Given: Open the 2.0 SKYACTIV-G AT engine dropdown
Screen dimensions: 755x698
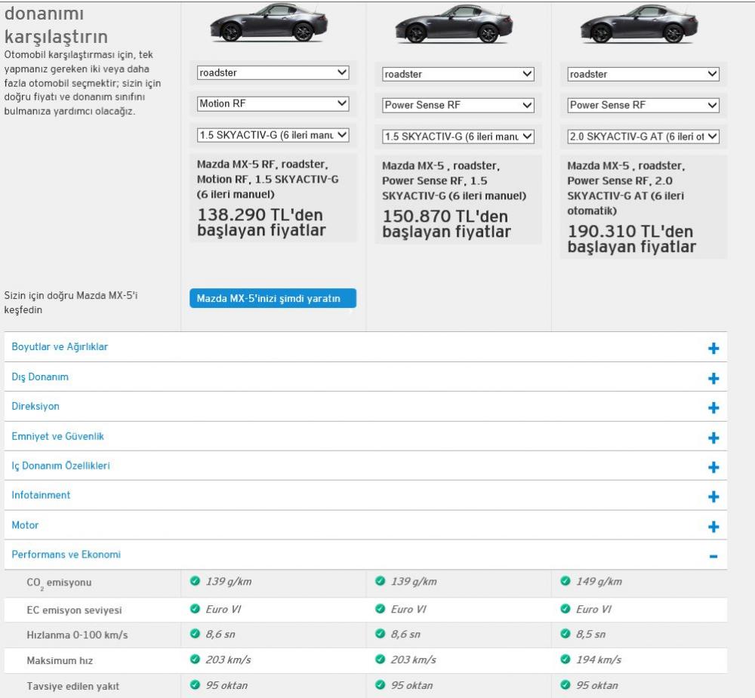Looking at the screenshot, I should [643, 137].
